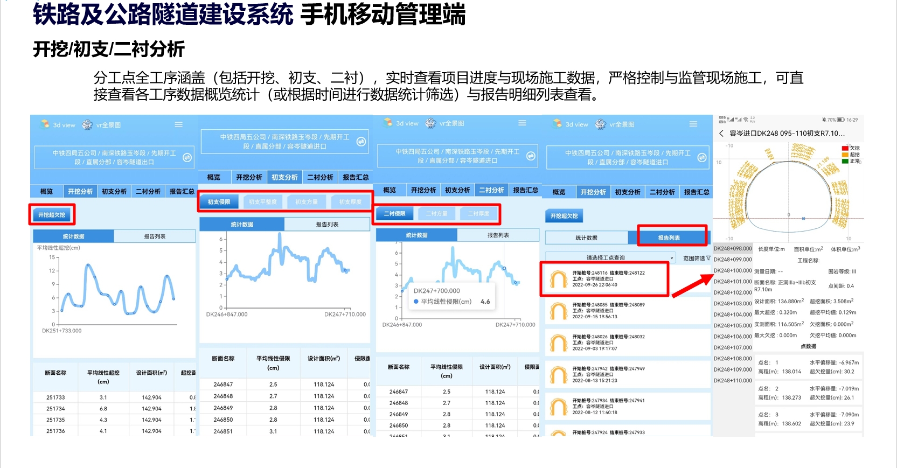
Task: Click tunnel arch icon for report 248085
Action: 558,311
